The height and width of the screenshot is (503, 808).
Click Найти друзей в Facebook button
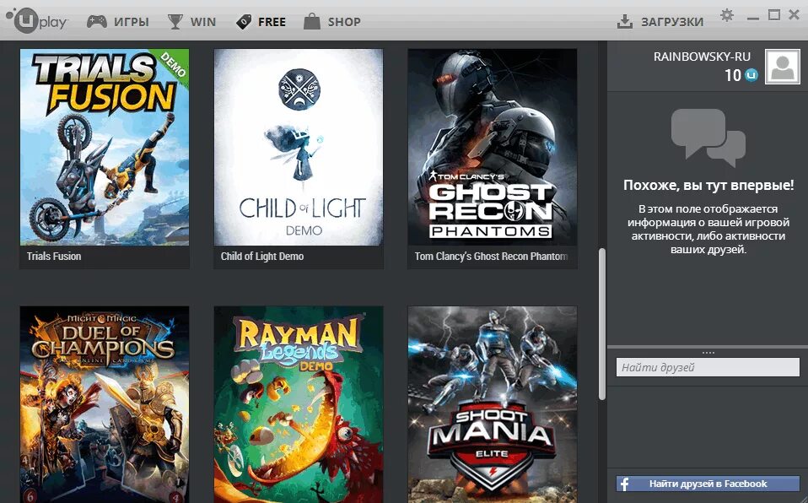click(x=708, y=484)
